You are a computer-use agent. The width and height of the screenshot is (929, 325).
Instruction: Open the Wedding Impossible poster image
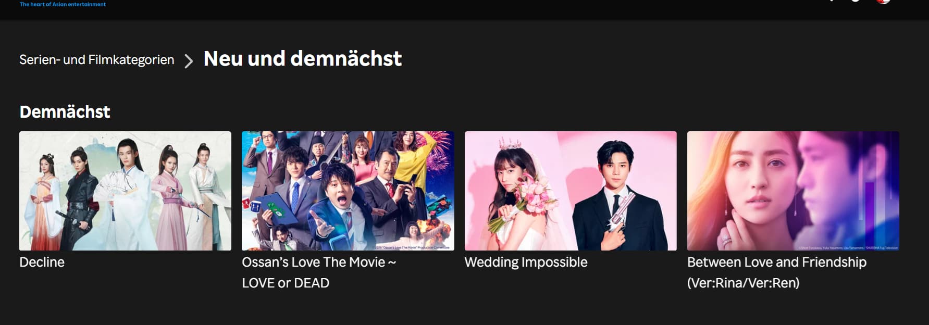click(x=571, y=191)
